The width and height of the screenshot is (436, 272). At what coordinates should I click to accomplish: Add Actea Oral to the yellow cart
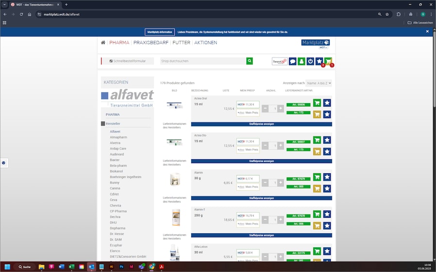click(x=317, y=114)
